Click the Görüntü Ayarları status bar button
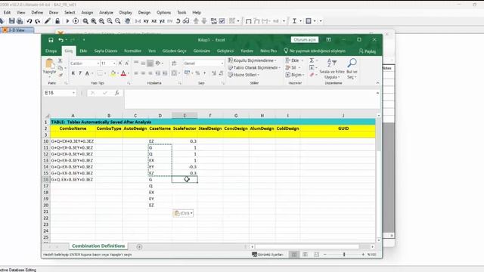 coord(268,255)
